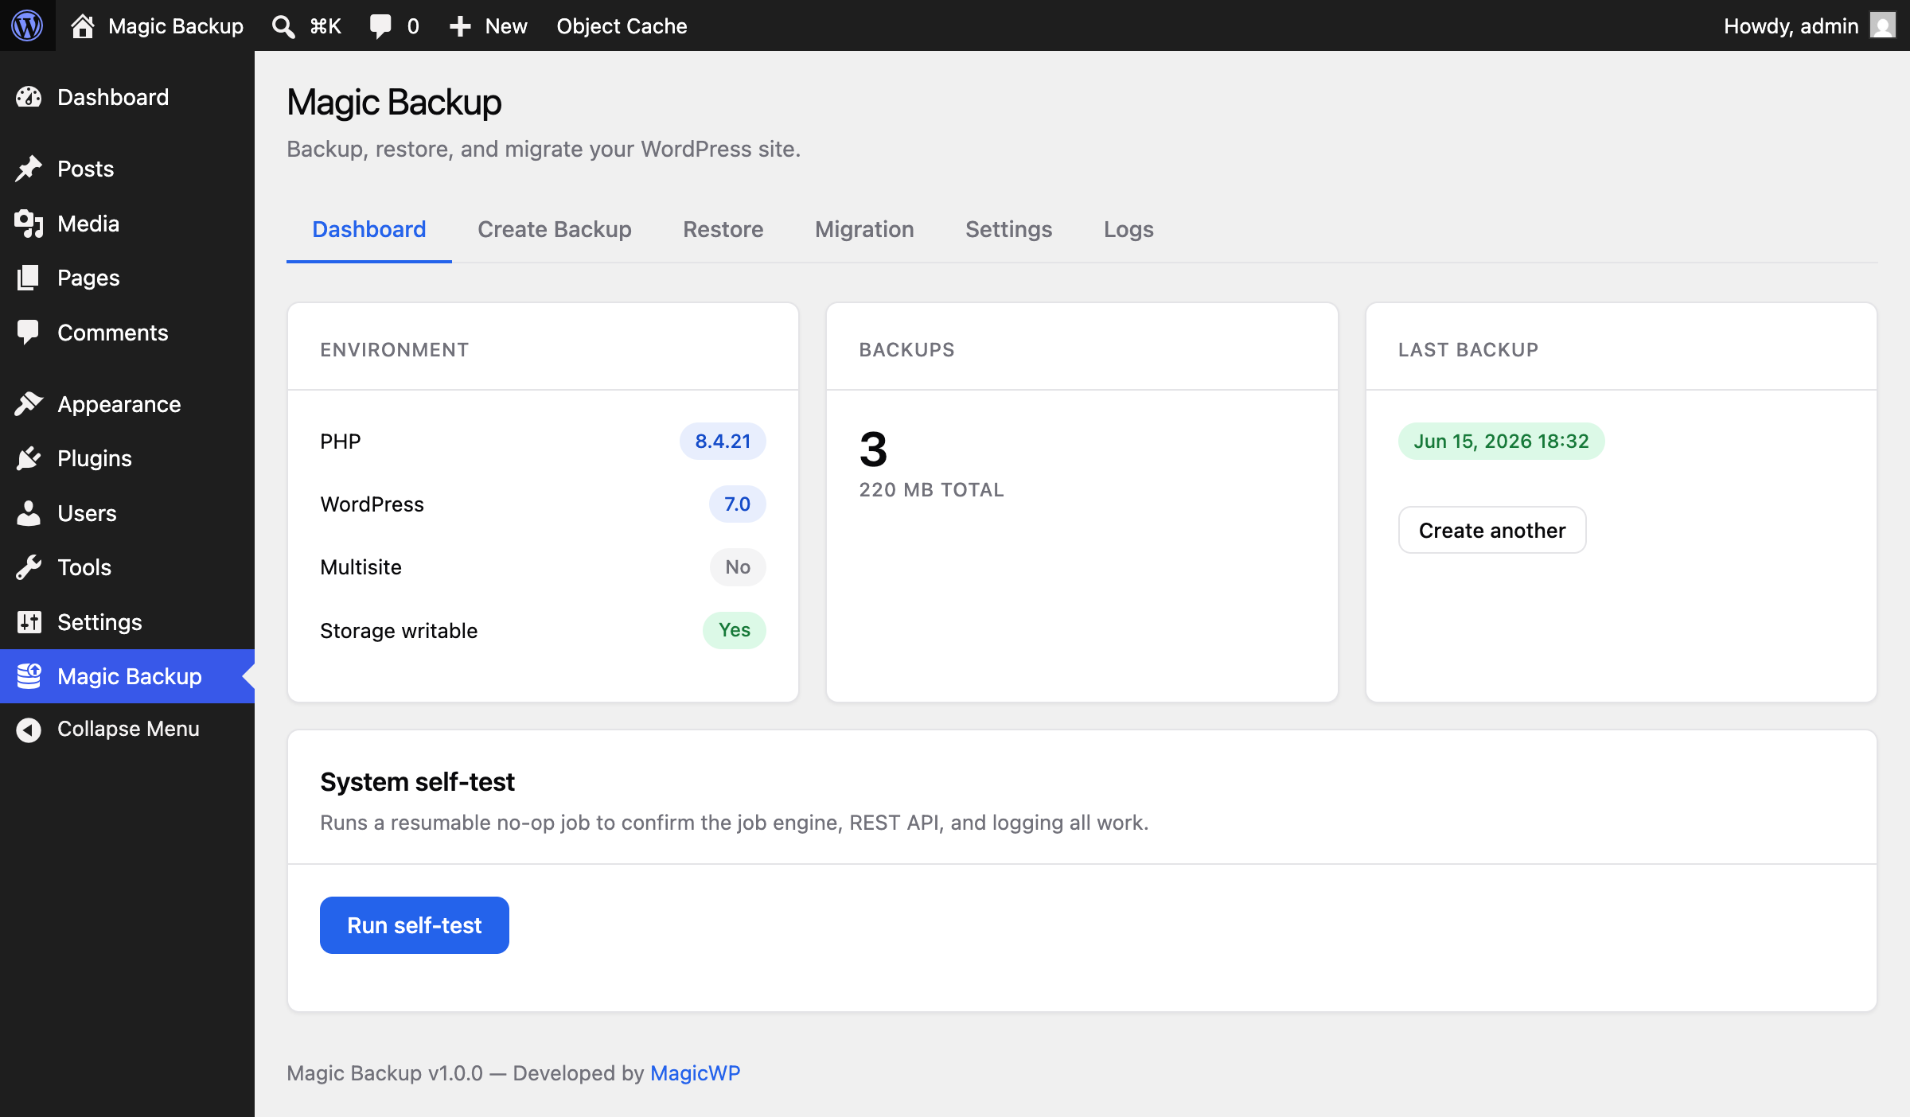Open the Dashboard tab
Viewport: 1910px width, 1117px height.
[x=369, y=229]
